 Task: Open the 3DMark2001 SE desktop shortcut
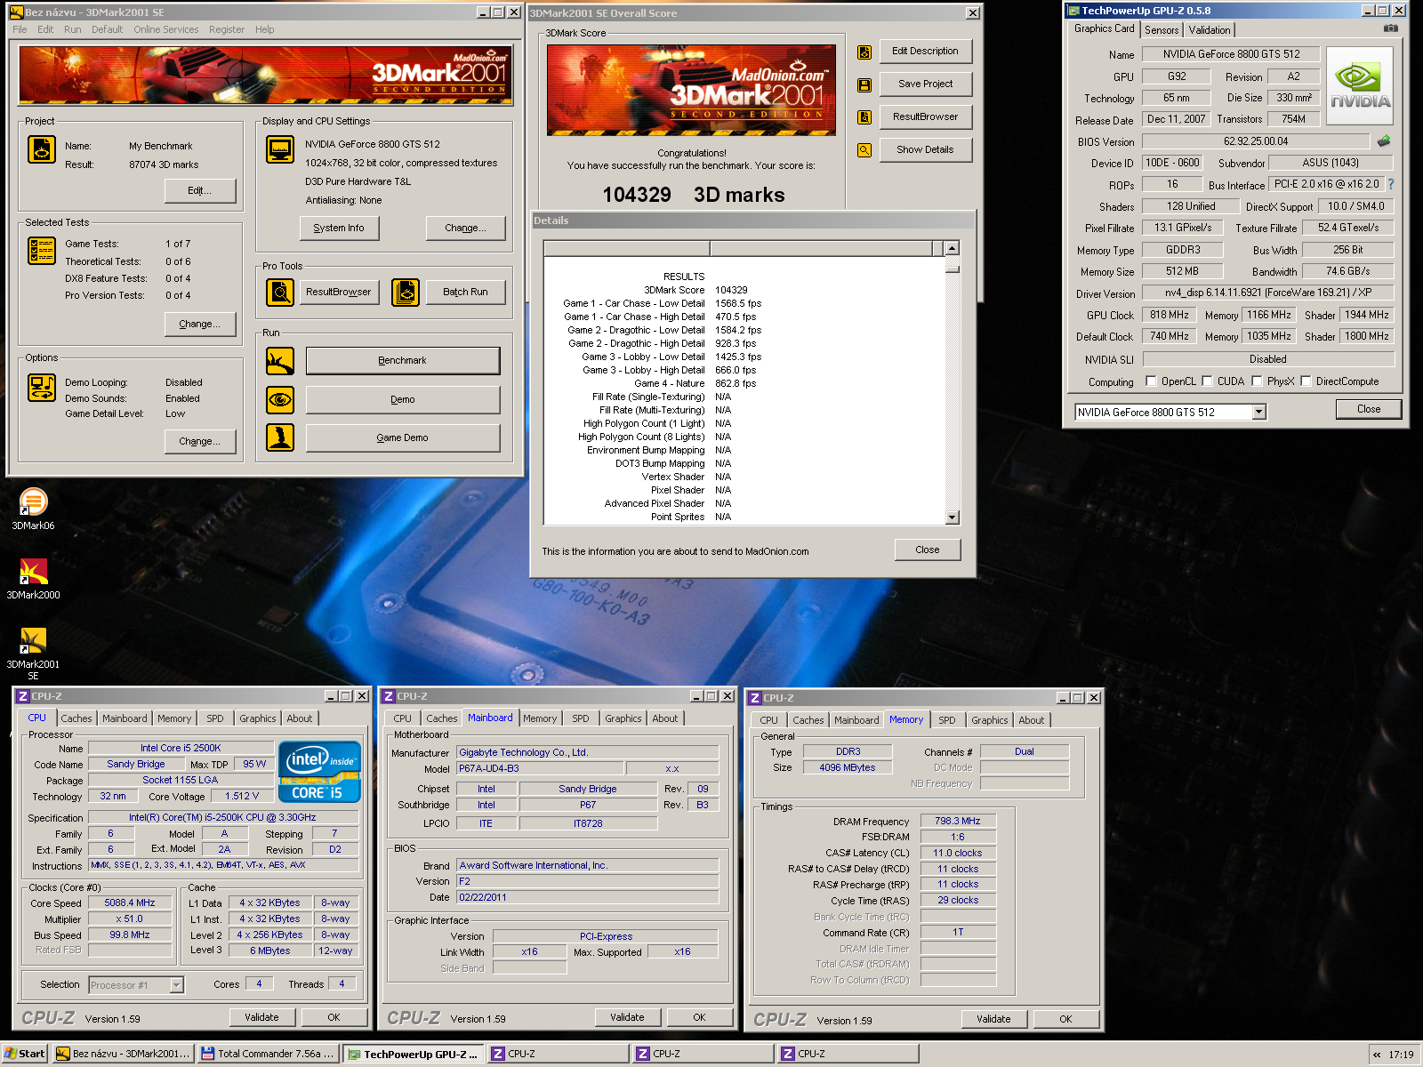[x=33, y=654]
